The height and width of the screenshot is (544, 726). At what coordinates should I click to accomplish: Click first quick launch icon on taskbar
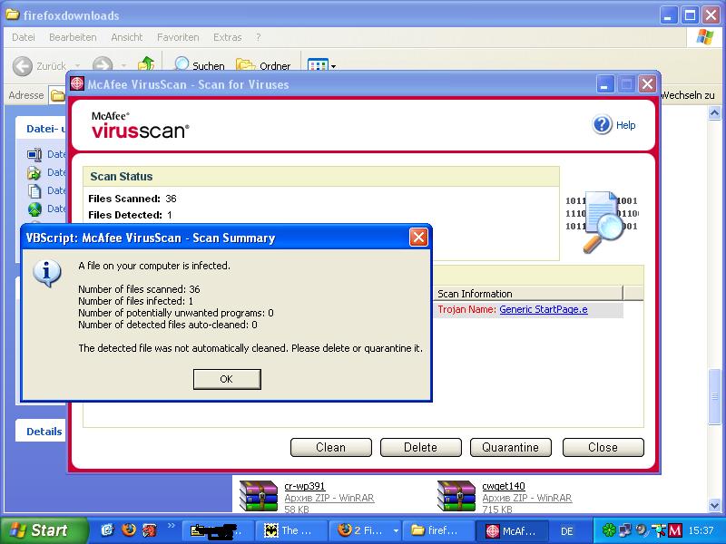click(107, 529)
